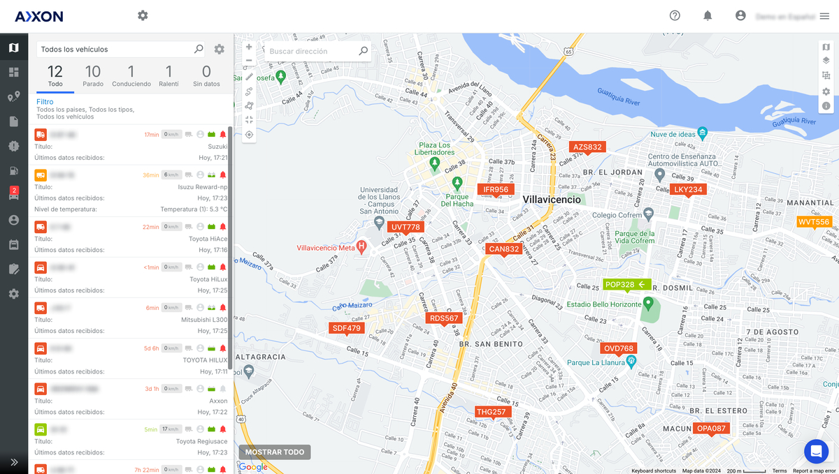839x474 pixels.
Task: Open the blue chat widget button
Action: (816, 451)
